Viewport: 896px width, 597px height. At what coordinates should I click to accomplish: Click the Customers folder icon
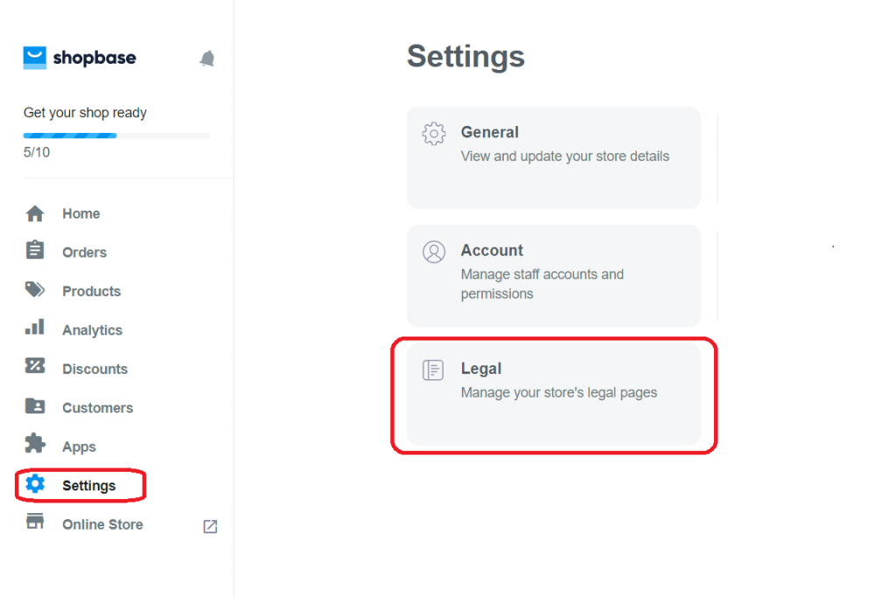[x=35, y=406]
